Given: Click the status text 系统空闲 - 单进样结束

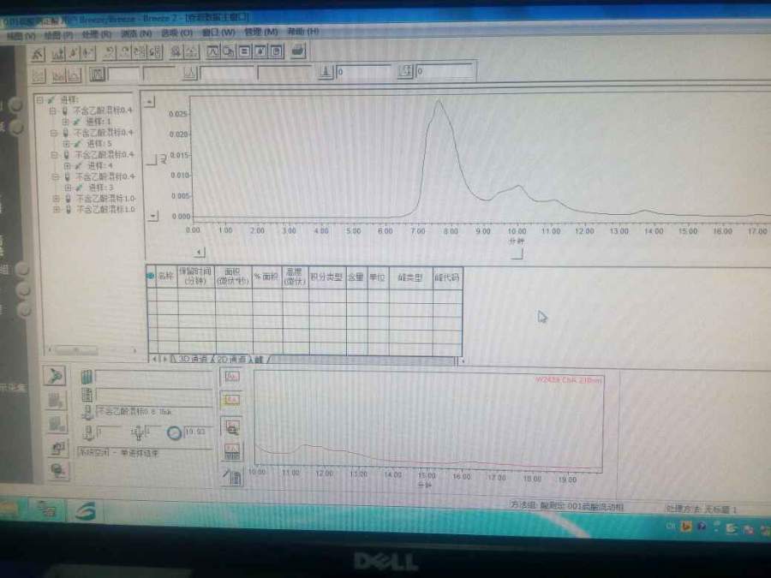Looking at the screenshot, I should [118, 452].
